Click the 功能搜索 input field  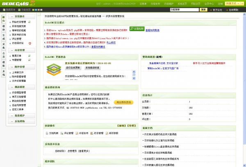(184, 10)
